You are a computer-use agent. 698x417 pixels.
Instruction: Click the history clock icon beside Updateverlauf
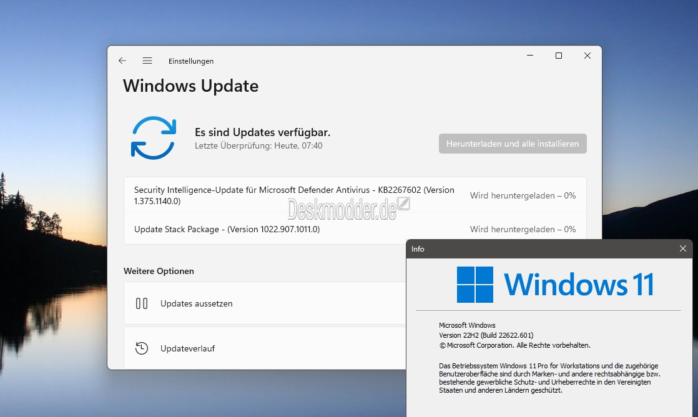[142, 348]
